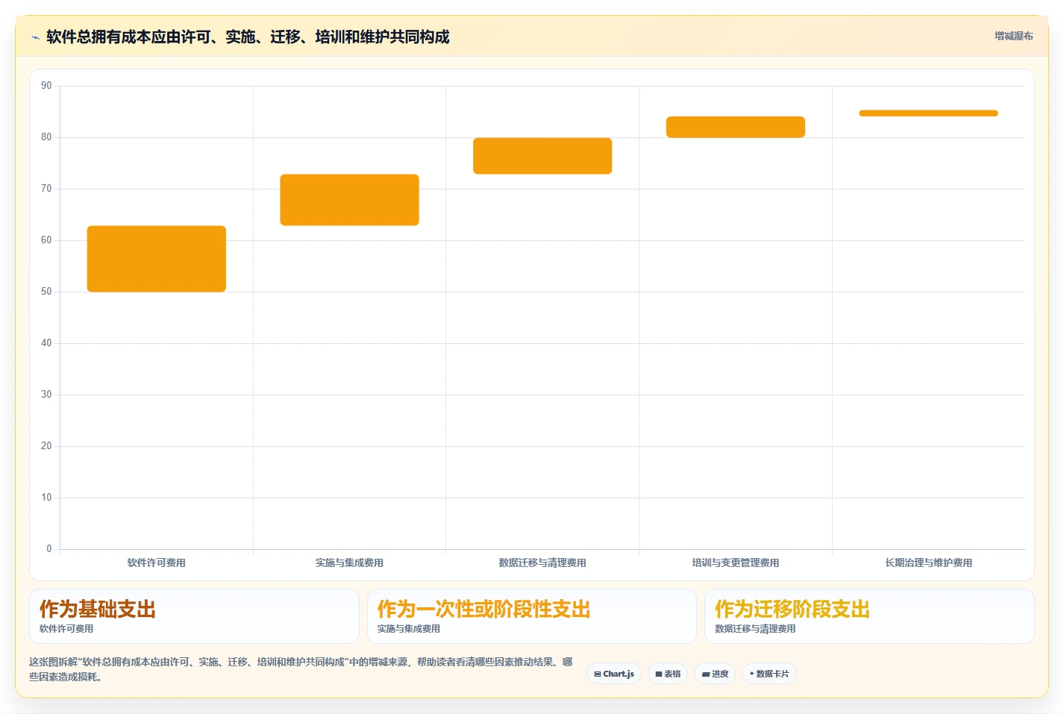Click the y-axis value 0

pyautogui.click(x=49, y=549)
